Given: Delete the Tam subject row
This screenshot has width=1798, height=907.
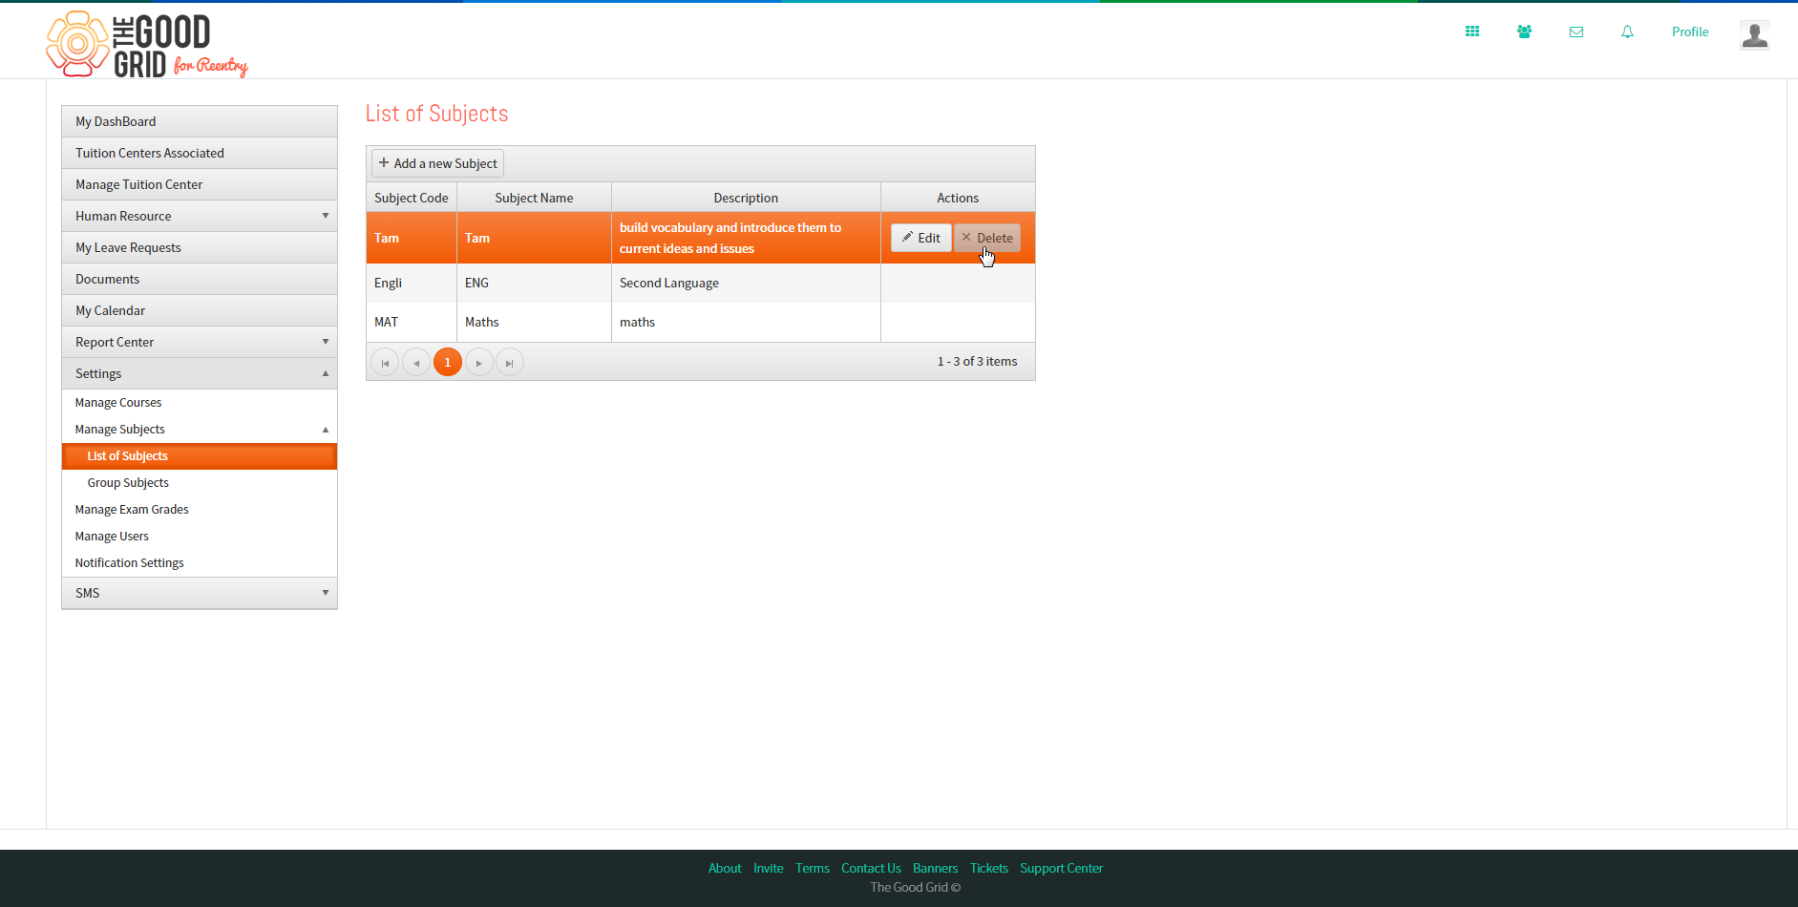Looking at the screenshot, I should pos(987,238).
